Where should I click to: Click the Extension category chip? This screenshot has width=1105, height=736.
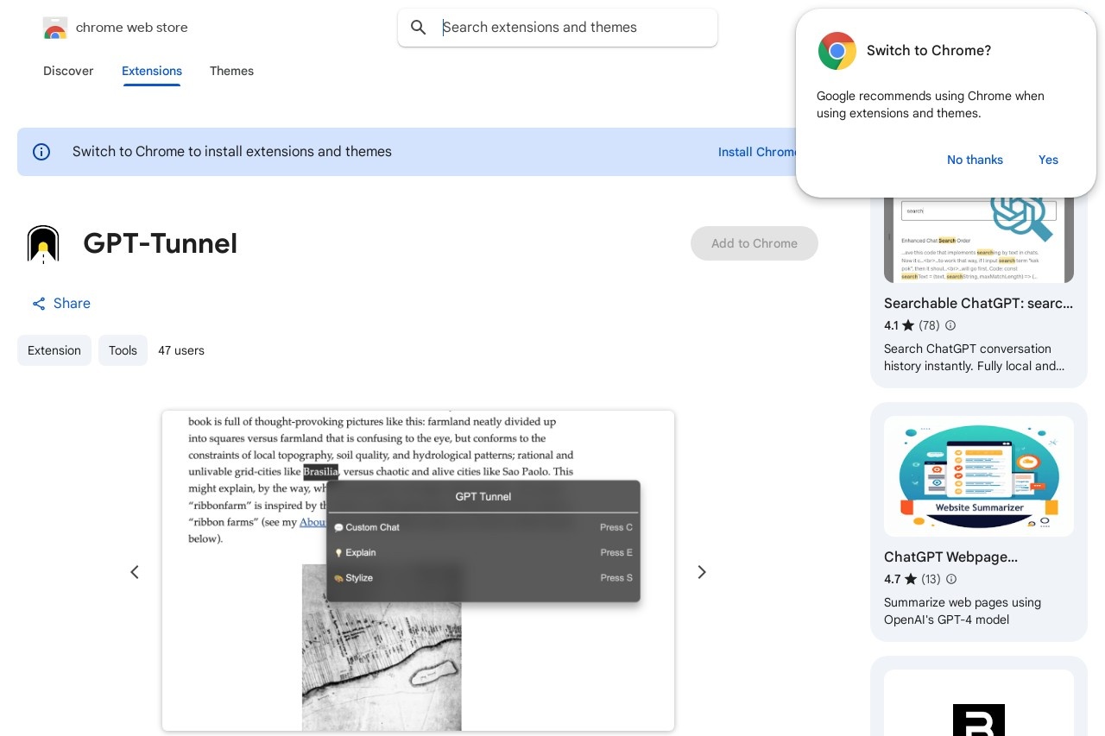click(x=54, y=350)
